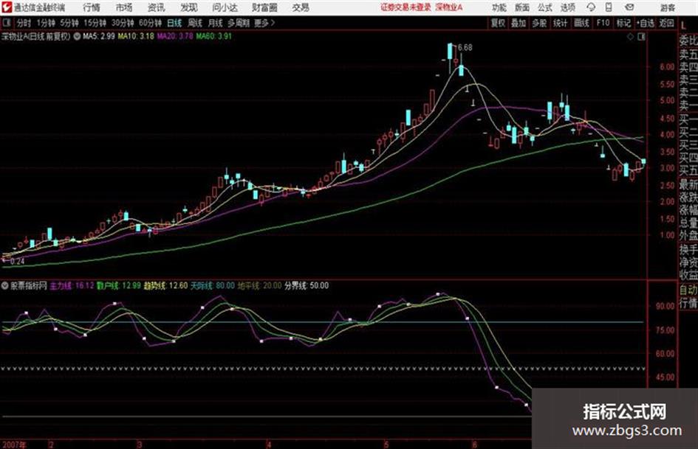Open the 问小达 menu
The width and height of the screenshot is (698, 449).
tap(225, 7)
